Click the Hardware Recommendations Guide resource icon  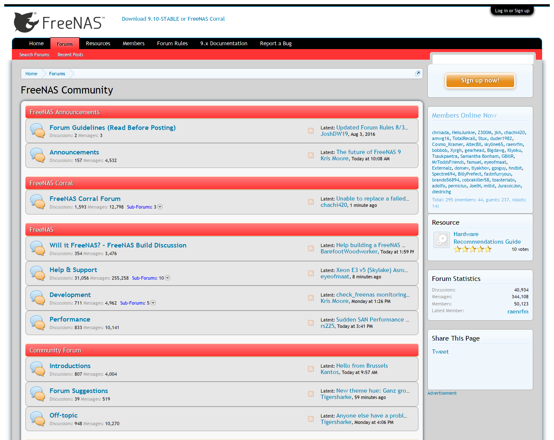click(442, 240)
